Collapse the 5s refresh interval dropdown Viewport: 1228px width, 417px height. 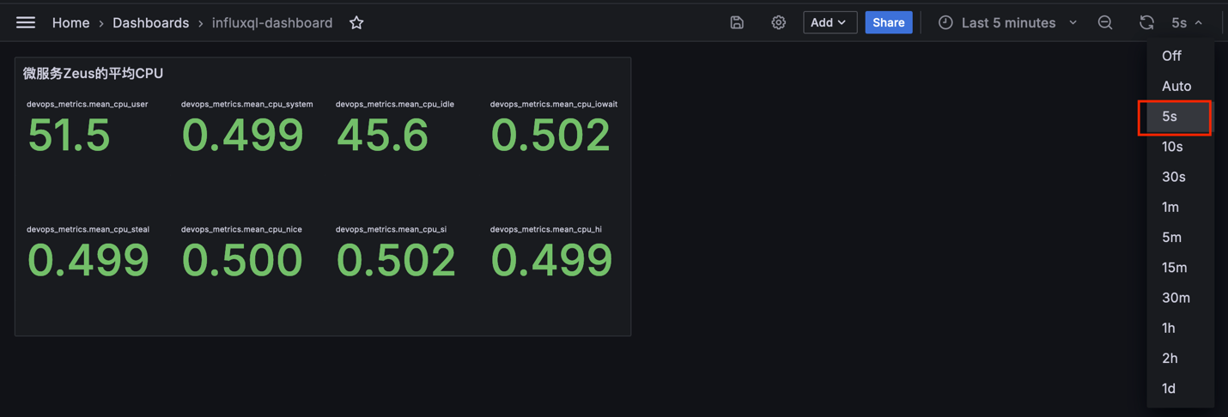1188,23
